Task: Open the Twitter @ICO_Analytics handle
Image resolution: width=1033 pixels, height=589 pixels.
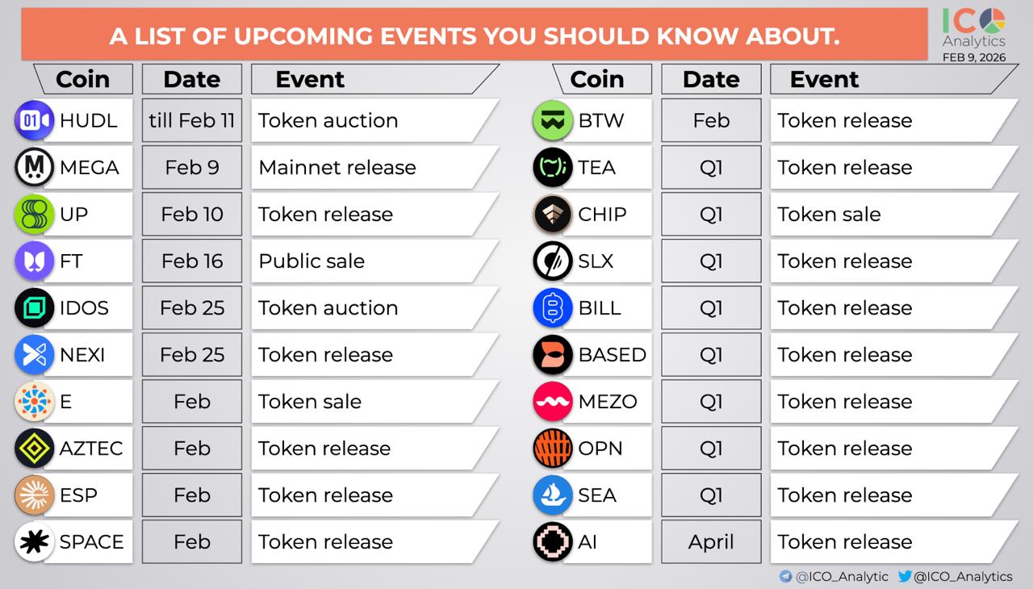Action: [956, 577]
